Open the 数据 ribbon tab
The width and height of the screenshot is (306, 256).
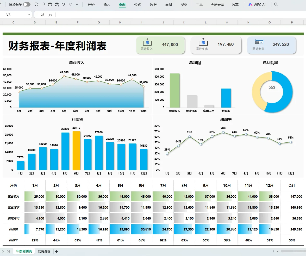coord(153,5)
